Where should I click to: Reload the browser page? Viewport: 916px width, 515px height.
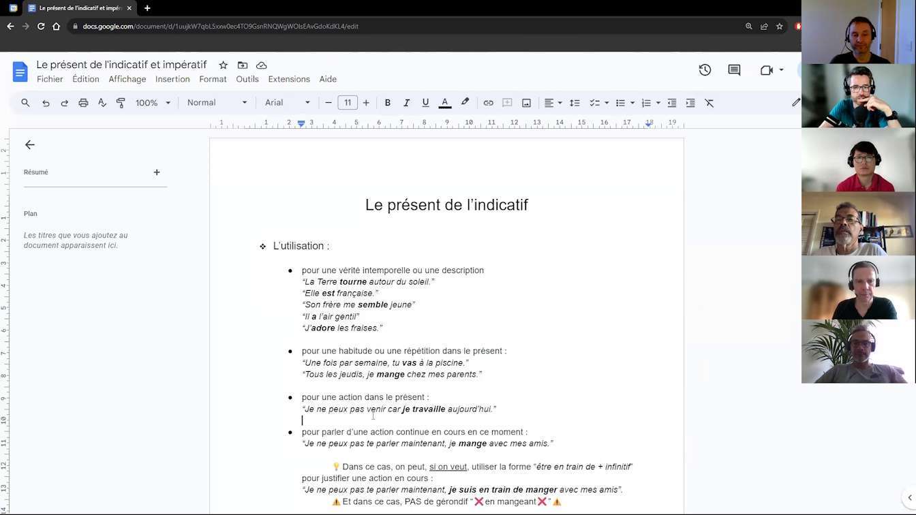click(41, 26)
